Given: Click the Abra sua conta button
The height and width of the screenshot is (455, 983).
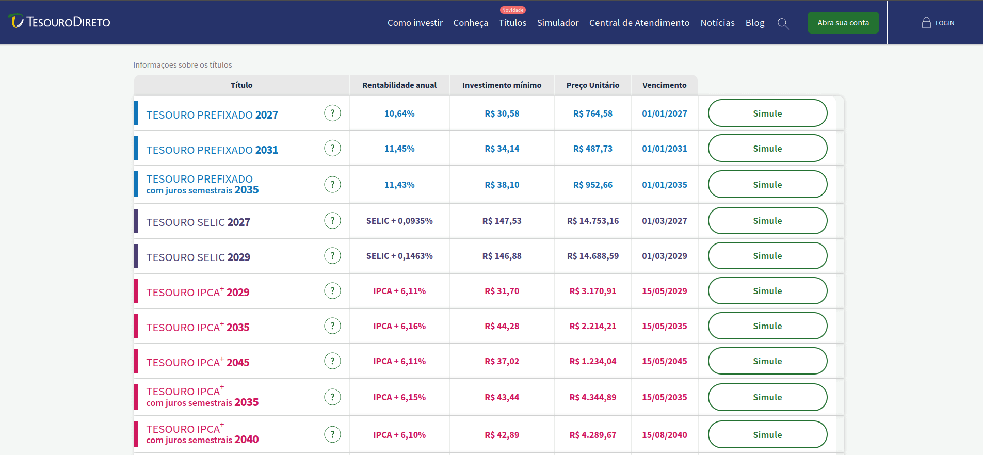Looking at the screenshot, I should click(843, 23).
